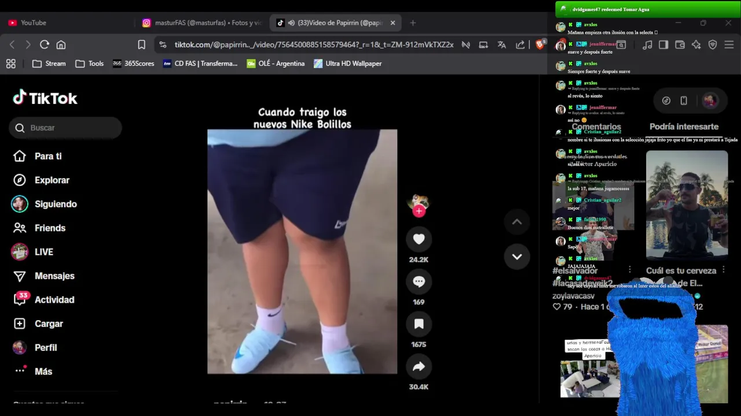Open the Brave Wallet icon
The width and height of the screenshot is (741, 416).
pos(680,44)
